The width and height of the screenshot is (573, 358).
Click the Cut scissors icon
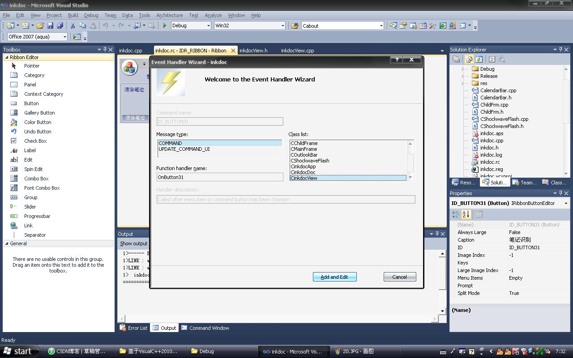(x=73, y=26)
